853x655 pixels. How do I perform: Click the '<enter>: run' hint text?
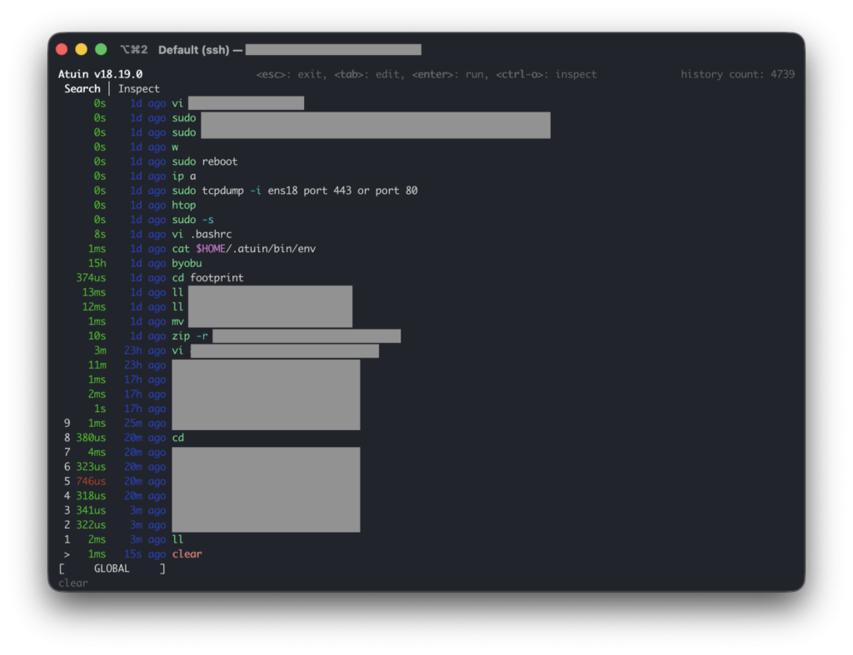448,74
